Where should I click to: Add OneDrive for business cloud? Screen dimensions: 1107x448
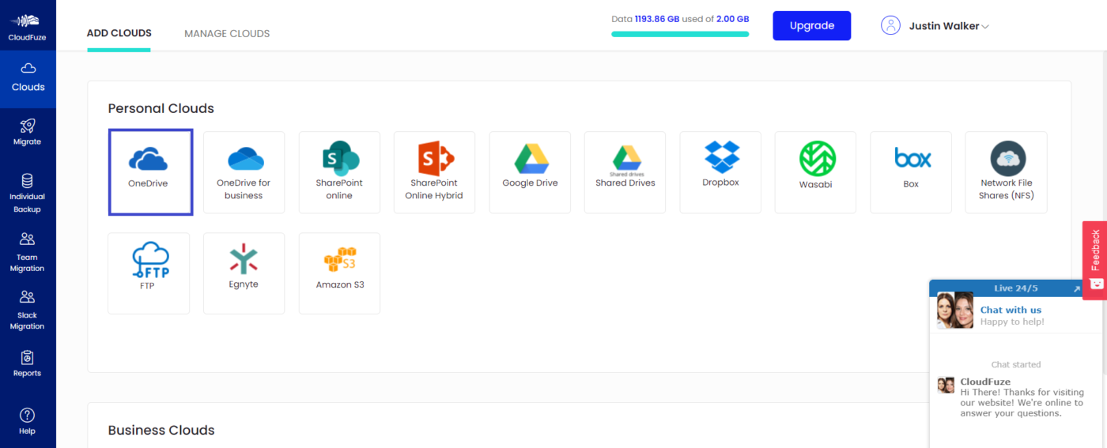coord(244,172)
